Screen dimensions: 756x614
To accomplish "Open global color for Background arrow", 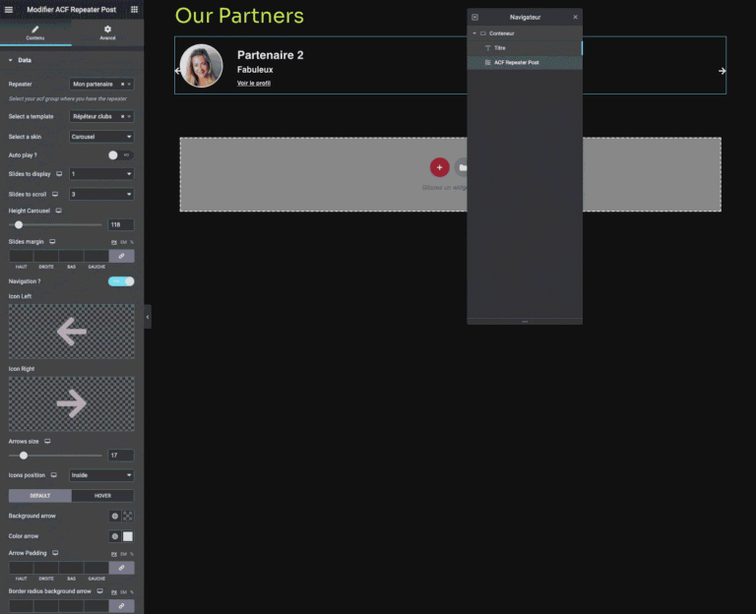I will (115, 516).
